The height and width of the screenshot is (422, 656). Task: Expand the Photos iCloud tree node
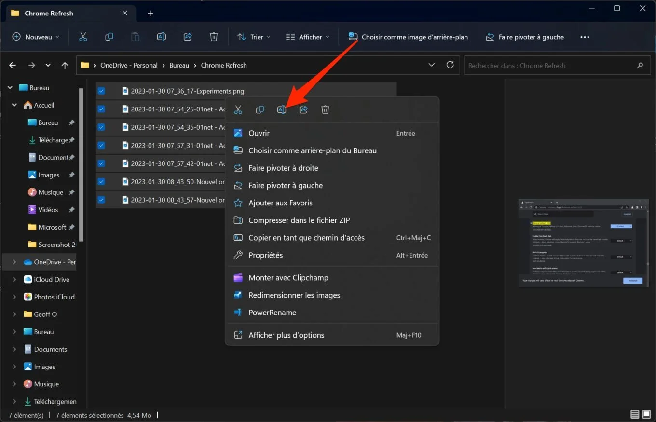14,297
